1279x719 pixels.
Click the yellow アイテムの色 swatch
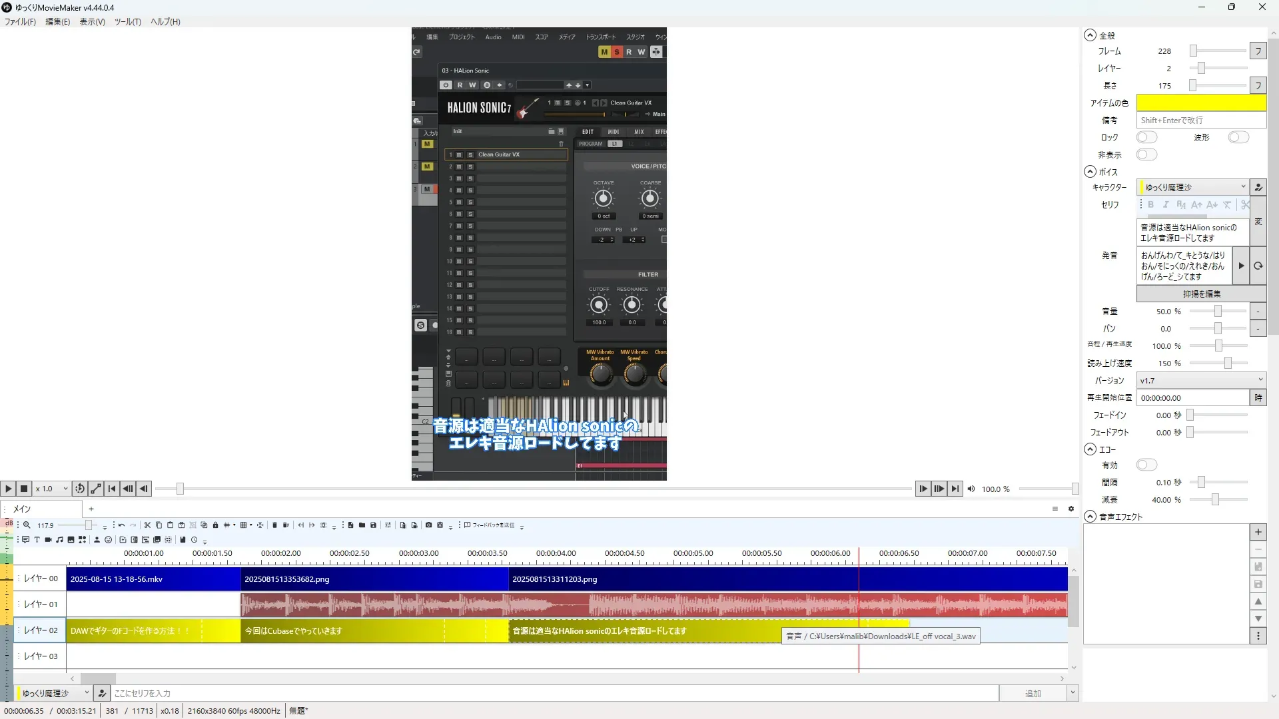(x=1200, y=103)
